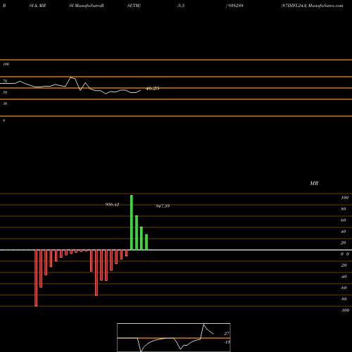Click the RSI axis label 70
This screenshot has height=352, width=352.
coord(5,81)
